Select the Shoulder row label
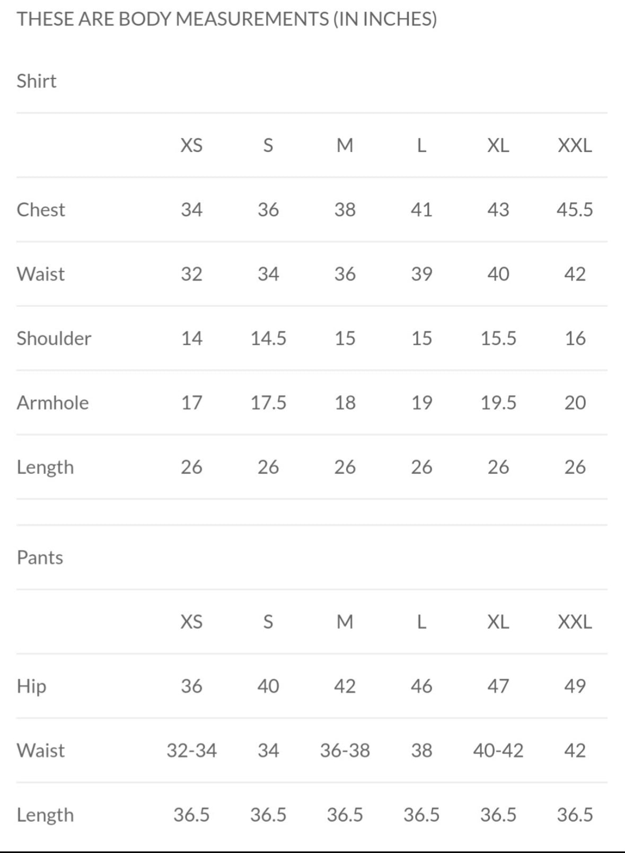Viewport: 625px width, 853px height. click(54, 338)
